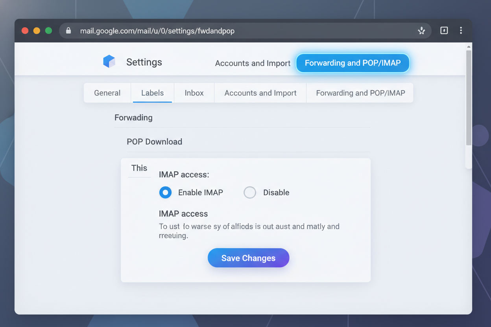
Task: Click the highlighted blue Forwarding and POP/IMAP button
Action: (x=353, y=63)
